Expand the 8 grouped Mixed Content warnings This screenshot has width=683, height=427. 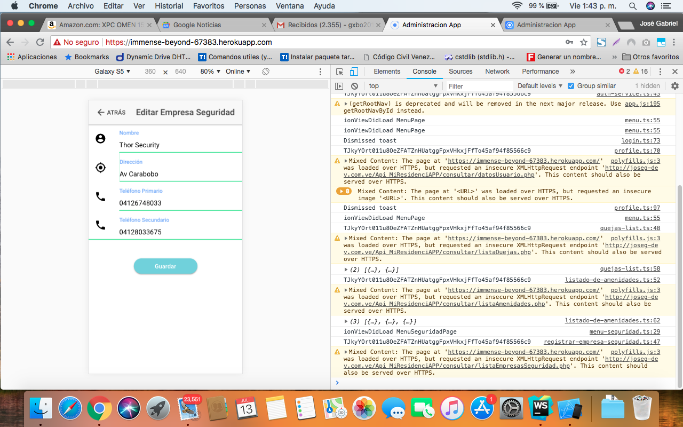[344, 191]
